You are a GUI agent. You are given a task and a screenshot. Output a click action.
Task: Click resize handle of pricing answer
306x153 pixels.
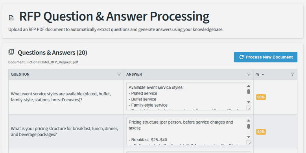click(x=249, y=143)
